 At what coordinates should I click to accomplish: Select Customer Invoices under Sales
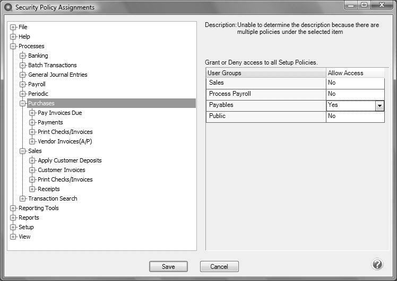click(x=61, y=170)
